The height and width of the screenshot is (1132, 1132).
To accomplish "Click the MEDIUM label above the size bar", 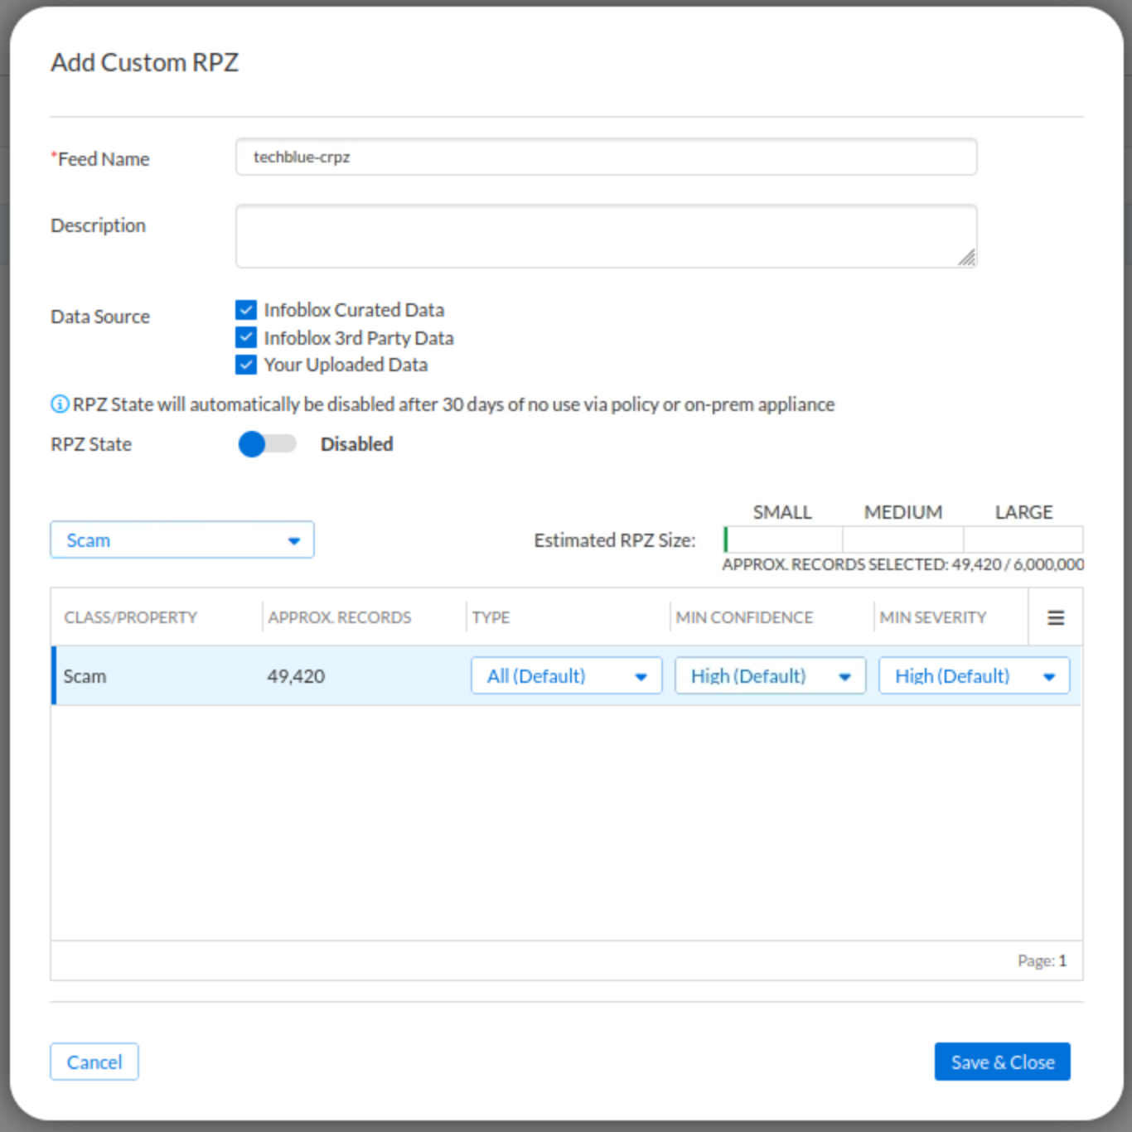I will 902,511.
